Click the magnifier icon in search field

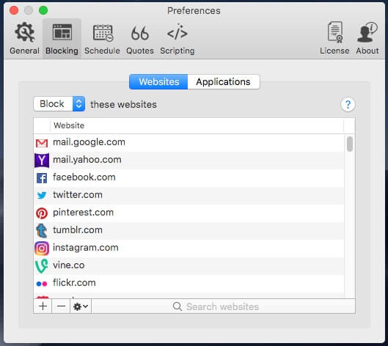pyautogui.click(x=177, y=306)
